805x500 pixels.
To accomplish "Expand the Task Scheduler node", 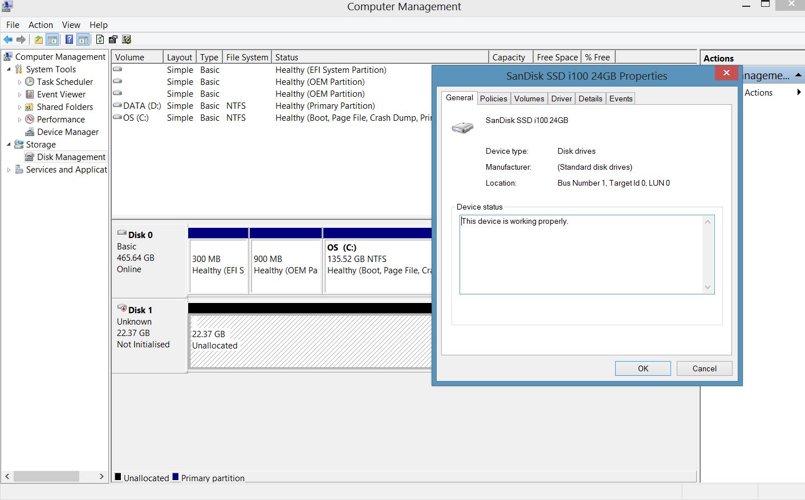I will (19, 82).
